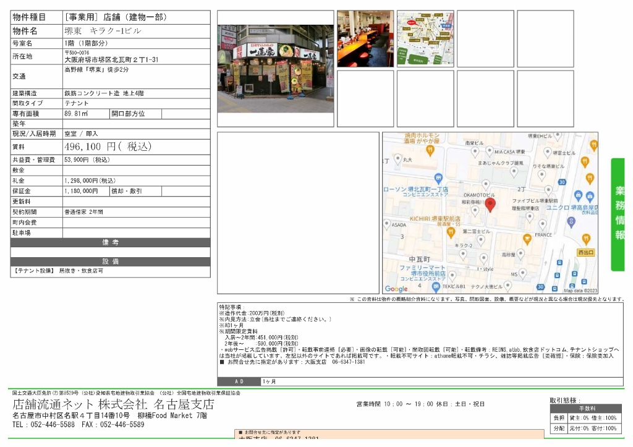Click the area value 89.81㎡
This screenshot has width=633, height=447.
point(76,114)
